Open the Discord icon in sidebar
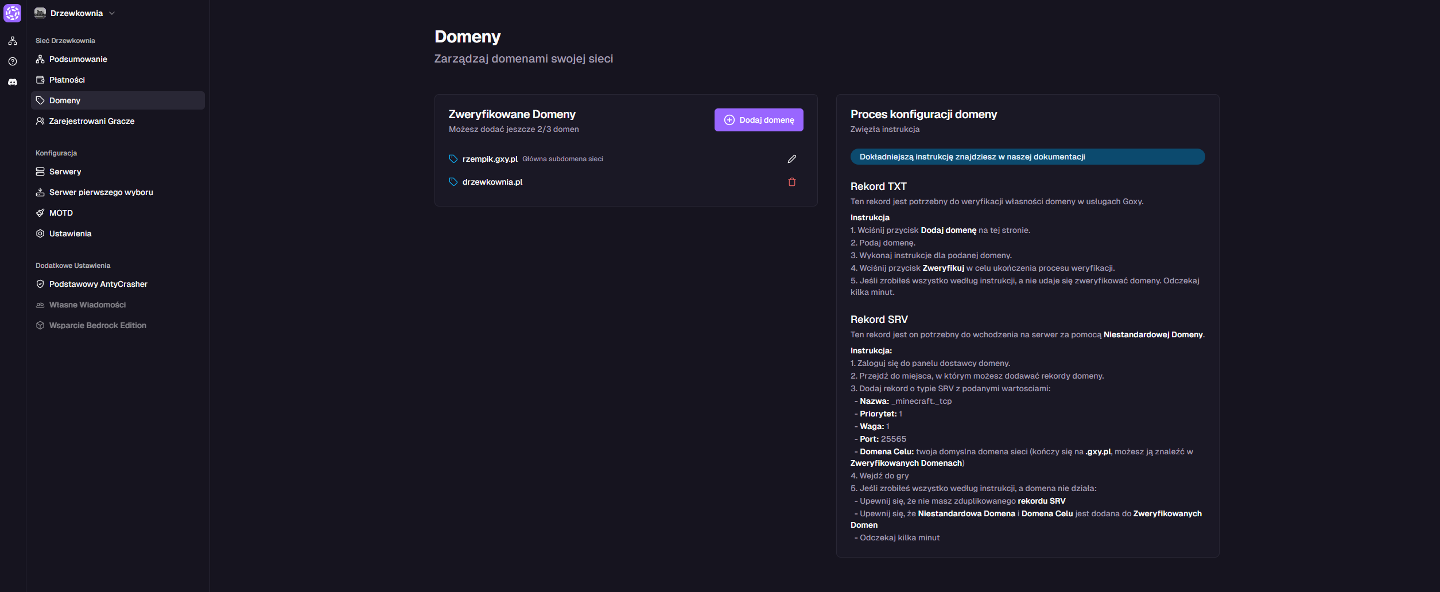This screenshot has width=1440, height=592. (13, 82)
